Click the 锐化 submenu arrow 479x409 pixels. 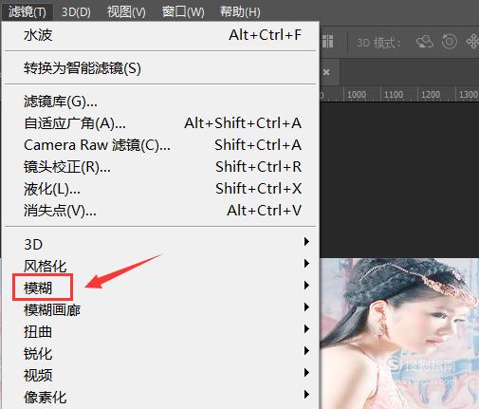point(306,351)
